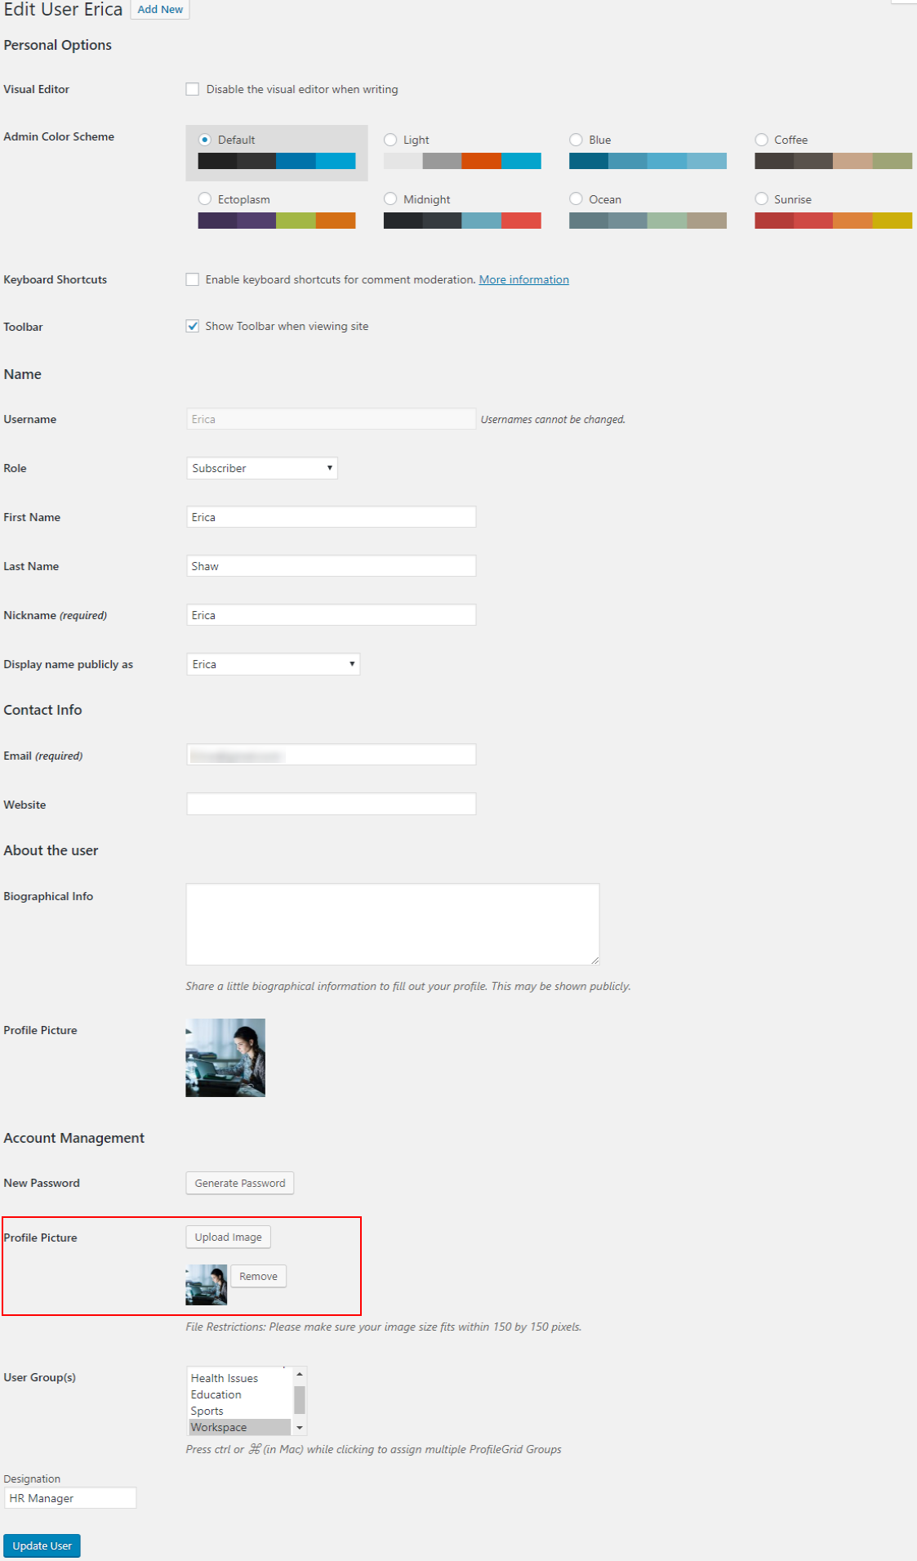Expand the Display name publicly as dropdown
The height and width of the screenshot is (1561, 917).
[x=273, y=664]
